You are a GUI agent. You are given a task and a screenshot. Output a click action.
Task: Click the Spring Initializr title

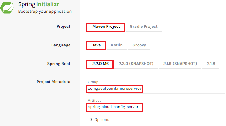(38, 4)
